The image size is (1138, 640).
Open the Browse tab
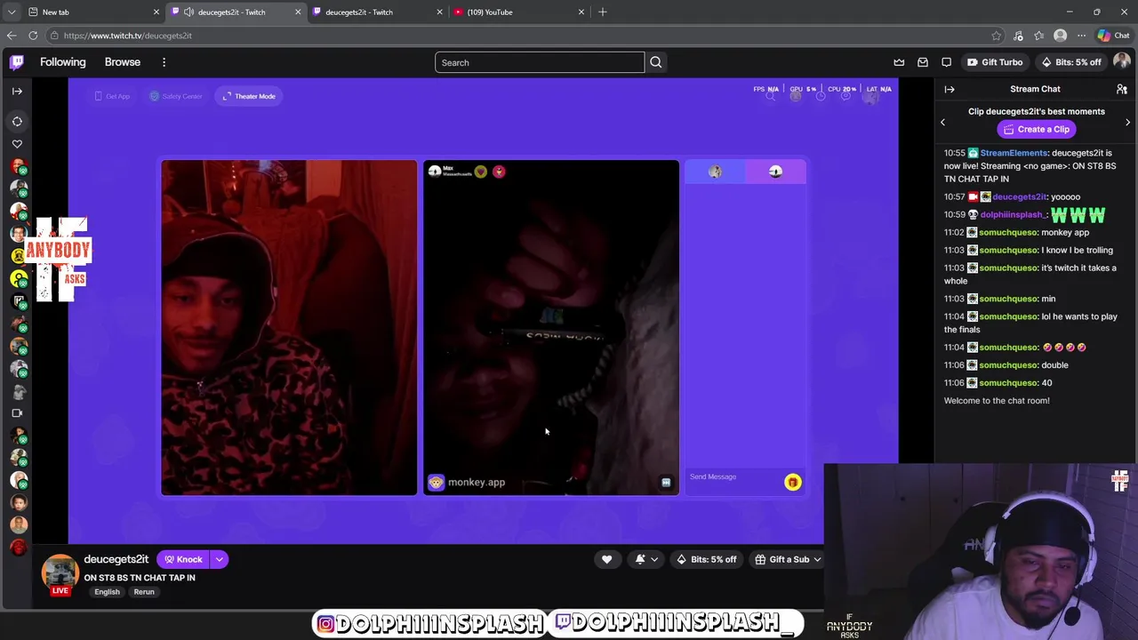(123, 62)
